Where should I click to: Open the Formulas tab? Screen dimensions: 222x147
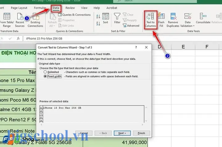(x=40, y=8)
